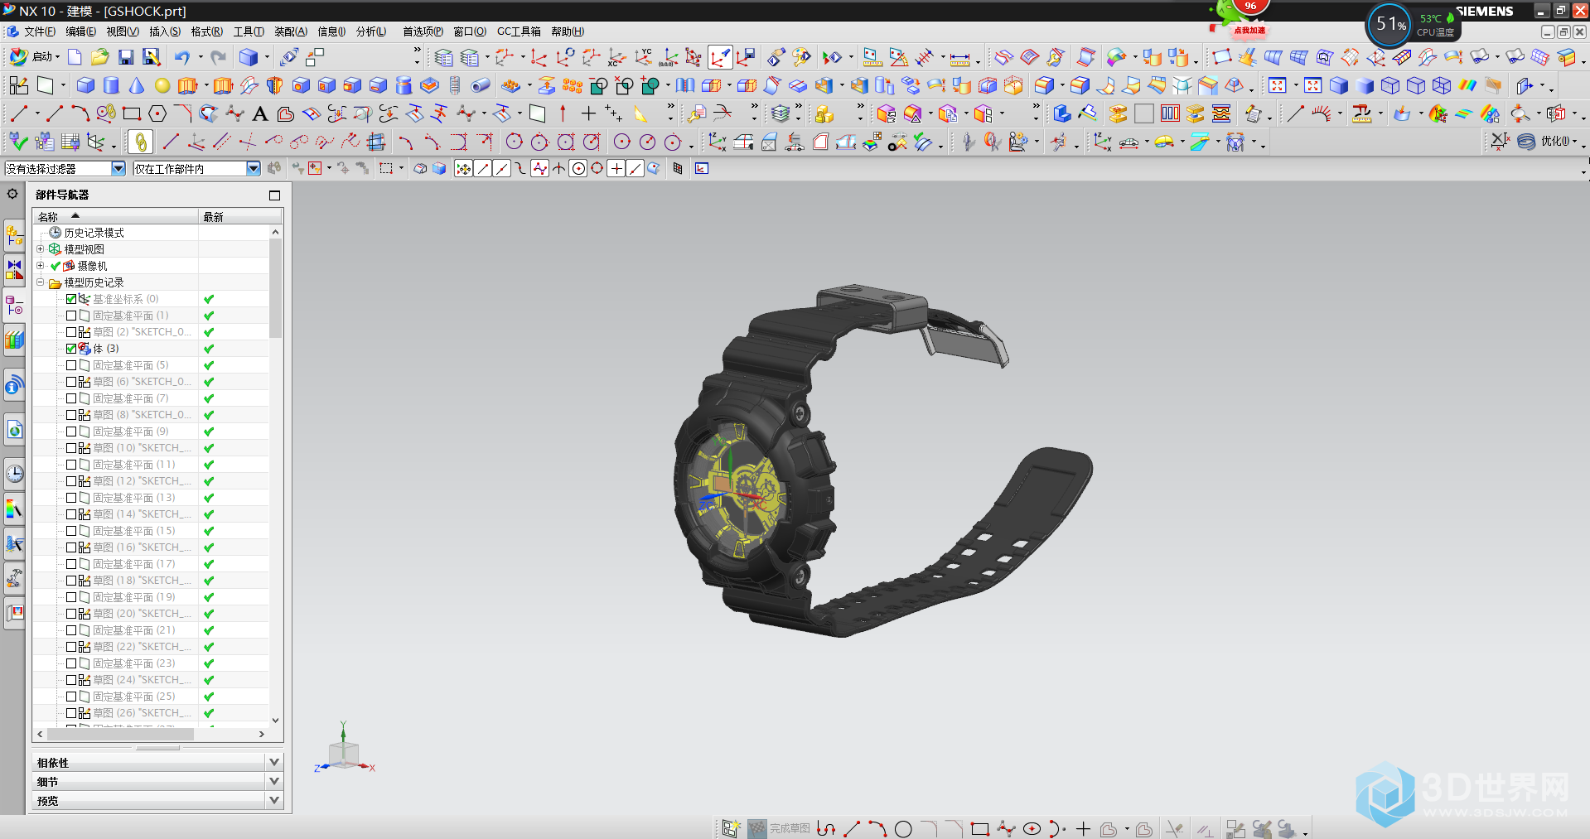Click the 优化 button

tap(1554, 142)
